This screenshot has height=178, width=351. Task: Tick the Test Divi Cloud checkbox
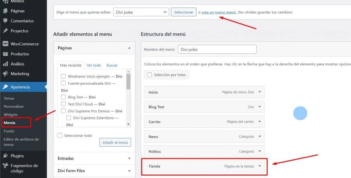pyautogui.click(x=63, y=104)
